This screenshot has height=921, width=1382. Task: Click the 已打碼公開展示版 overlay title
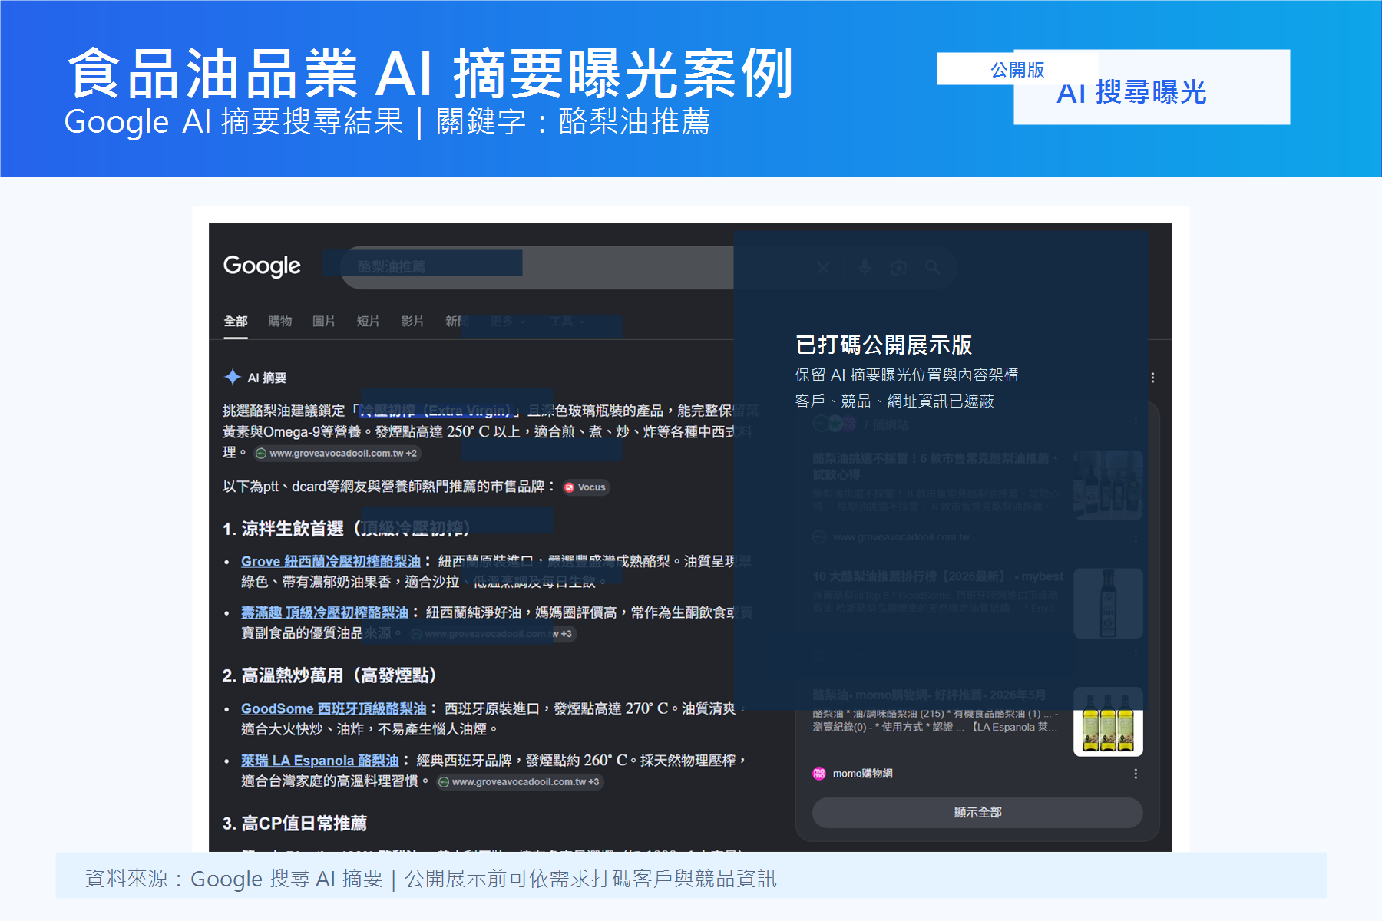tap(884, 345)
